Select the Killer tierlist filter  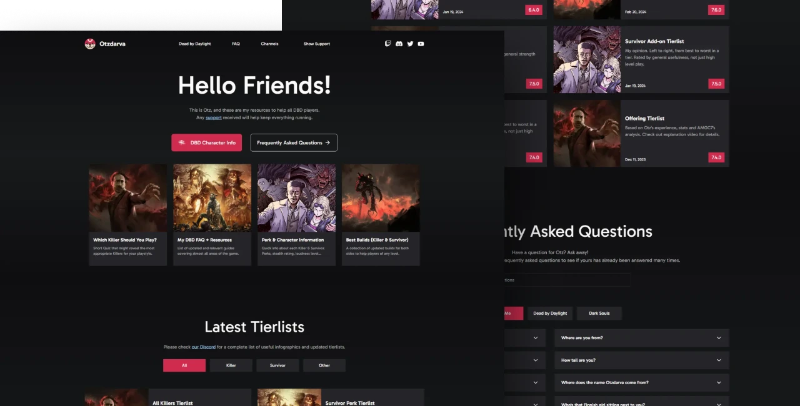click(231, 365)
